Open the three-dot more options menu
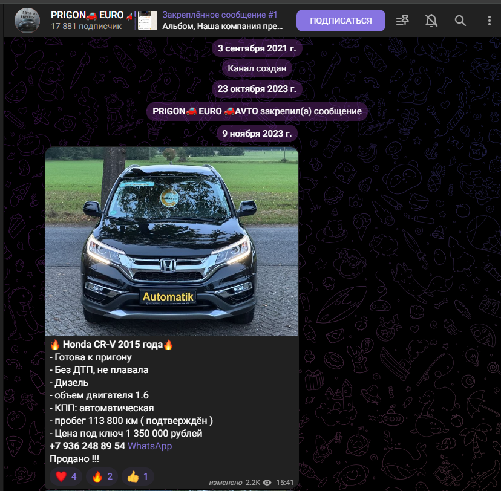501x491 pixels. [x=489, y=21]
